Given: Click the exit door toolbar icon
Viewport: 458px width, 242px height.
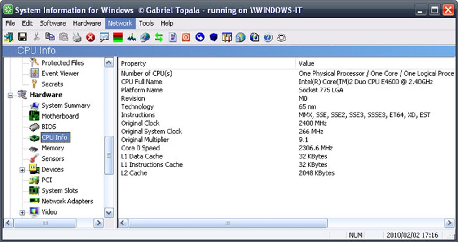Looking at the screenshot, I should click(9, 37).
